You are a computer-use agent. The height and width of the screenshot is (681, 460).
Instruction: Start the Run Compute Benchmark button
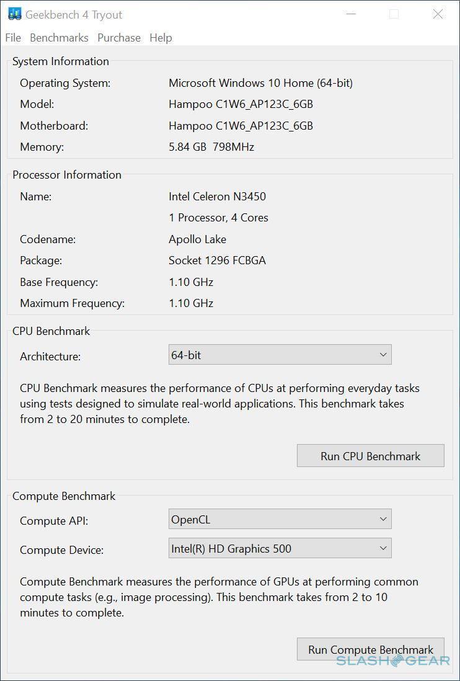click(x=370, y=649)
